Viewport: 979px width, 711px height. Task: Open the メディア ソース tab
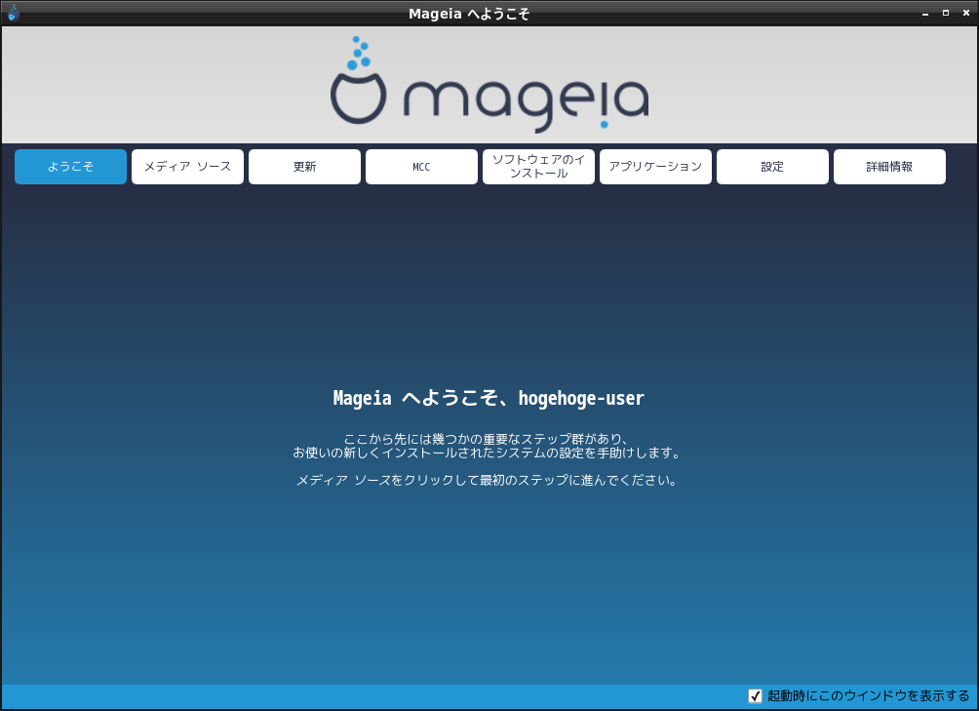[x=187, y=167]
